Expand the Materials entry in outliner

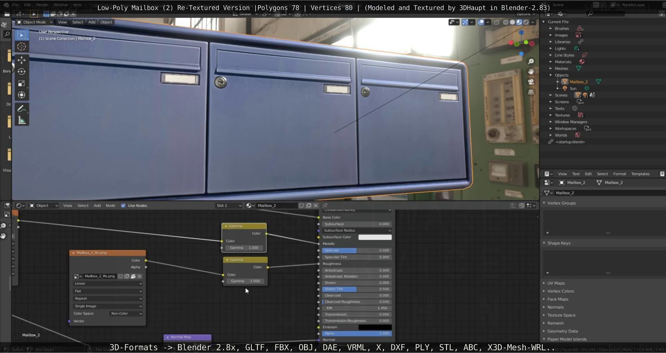point(551,62)
